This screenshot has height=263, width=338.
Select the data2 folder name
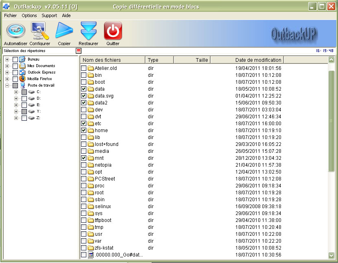[x=101, y=103]
